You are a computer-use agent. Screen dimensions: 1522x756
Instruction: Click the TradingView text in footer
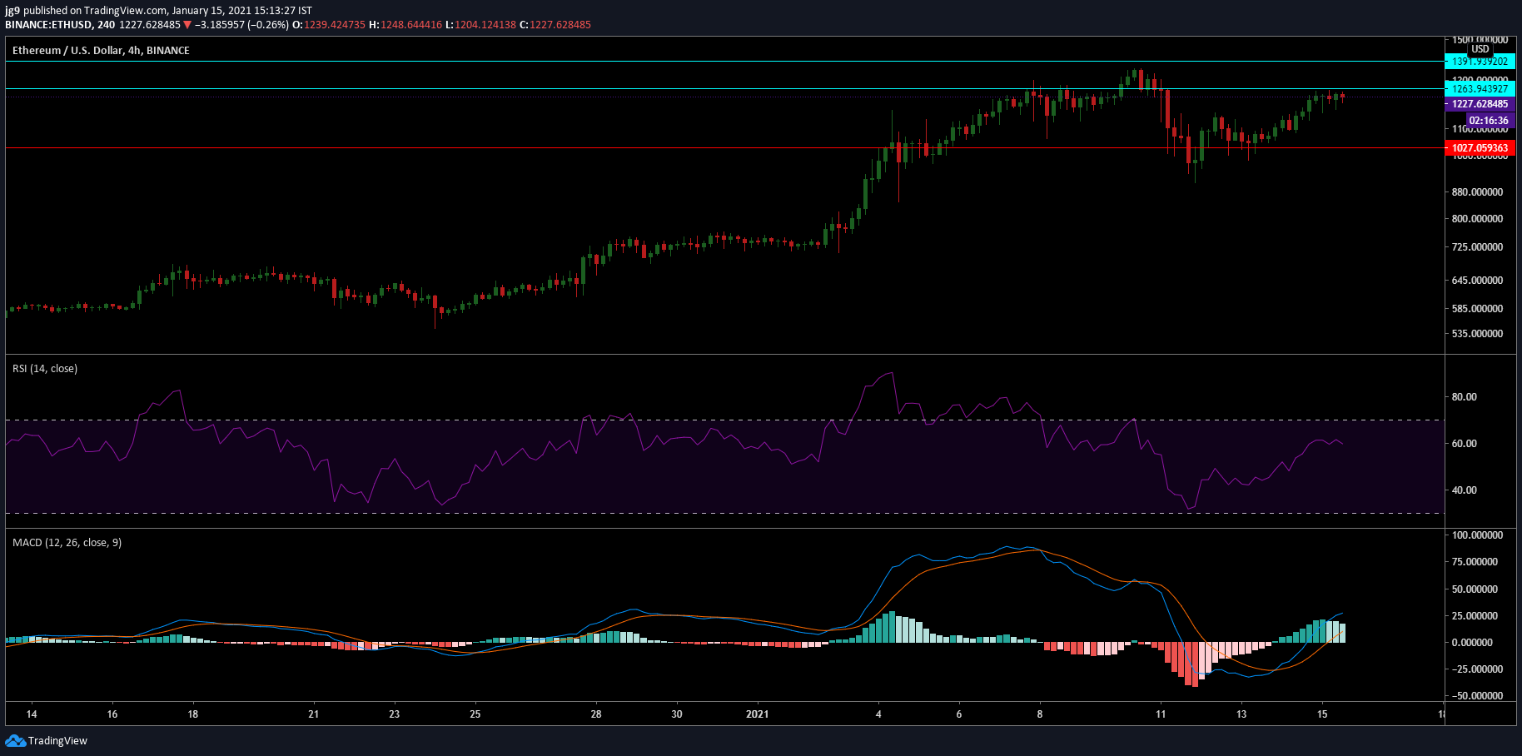[x=57, y=741]
